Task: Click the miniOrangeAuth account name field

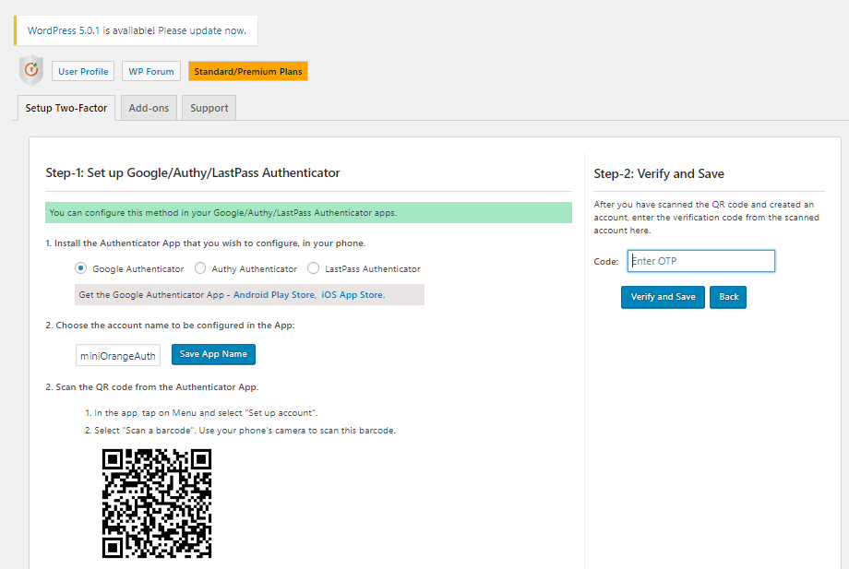Action: [x=118, y=355]
